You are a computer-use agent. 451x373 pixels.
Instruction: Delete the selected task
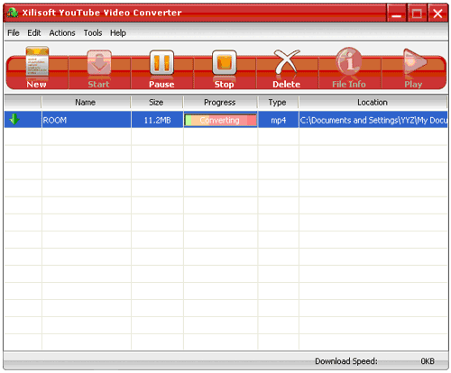click(x=287, y=68)
